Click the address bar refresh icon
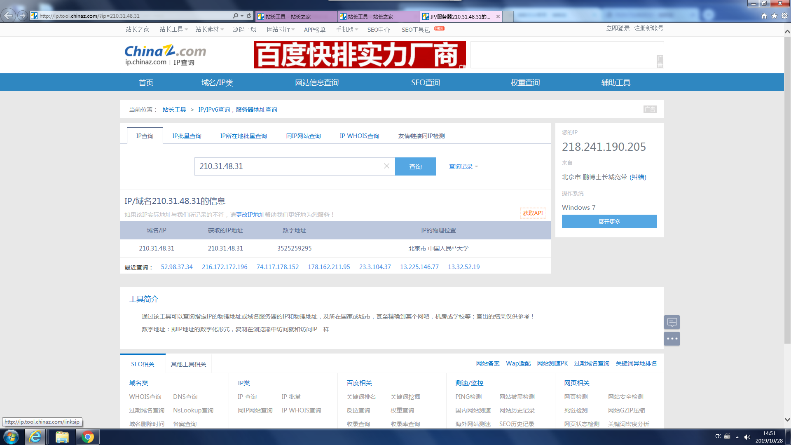Screen dimensions: 791x445 point(249,16)
